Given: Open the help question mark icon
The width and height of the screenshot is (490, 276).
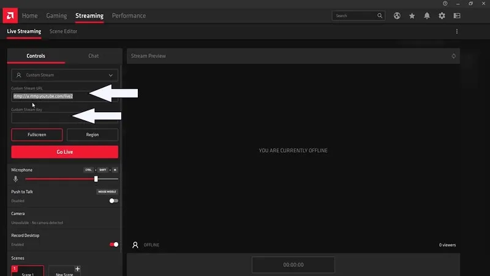Looking at the screenshot, I should coord(445,4).
